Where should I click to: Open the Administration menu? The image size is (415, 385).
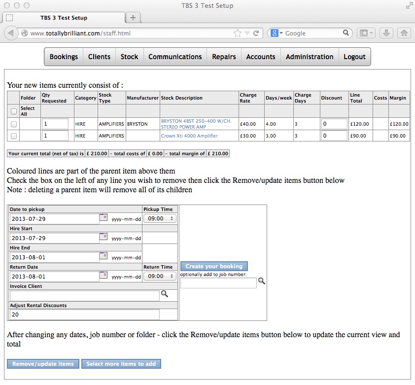click(310, 57)
